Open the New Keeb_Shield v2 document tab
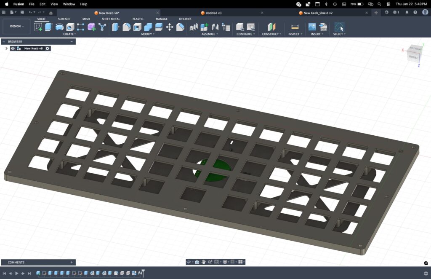This screenshot has height=279, width=431. click(x=318, y=13)
